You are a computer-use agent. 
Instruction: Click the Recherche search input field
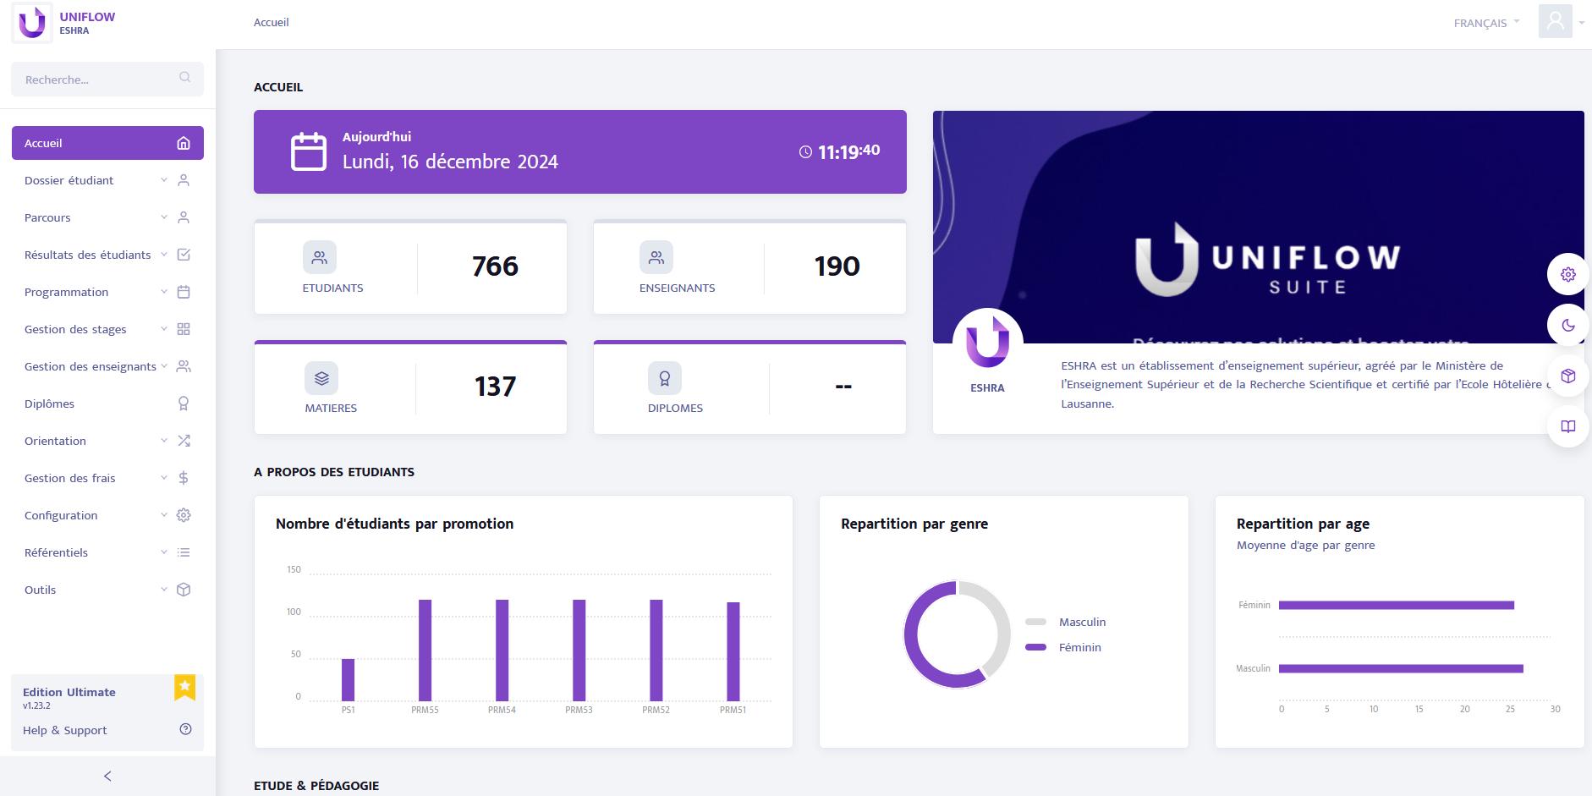pyautogui.click(x=93, y=80)
